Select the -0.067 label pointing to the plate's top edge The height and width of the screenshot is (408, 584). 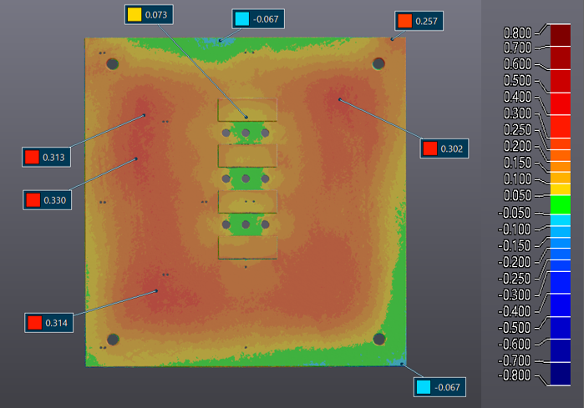pyautogui.click(x=258, y=19)
